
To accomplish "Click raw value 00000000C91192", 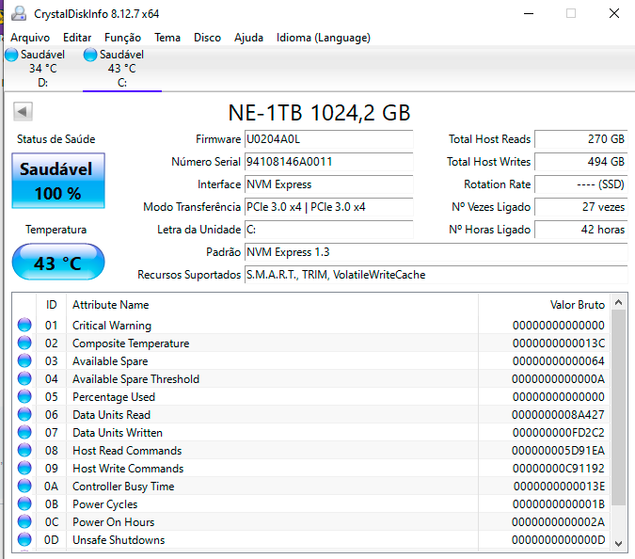I will (x=559, y=469).
